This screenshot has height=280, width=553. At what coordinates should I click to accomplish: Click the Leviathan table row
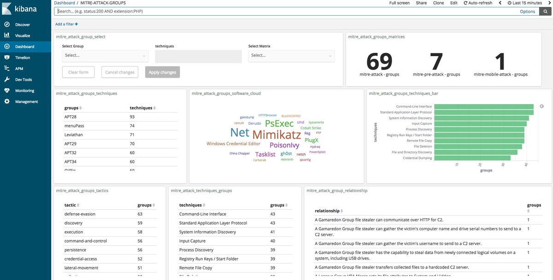120,135
